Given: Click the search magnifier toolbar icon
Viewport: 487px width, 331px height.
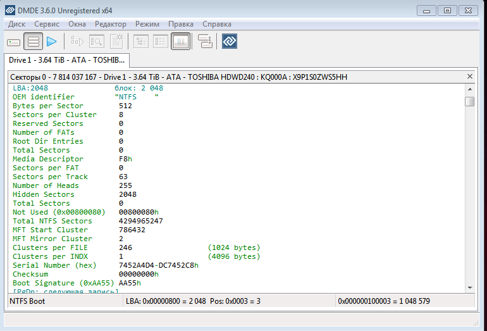Looking at the screenshot, I should click(x=97, y=42).
